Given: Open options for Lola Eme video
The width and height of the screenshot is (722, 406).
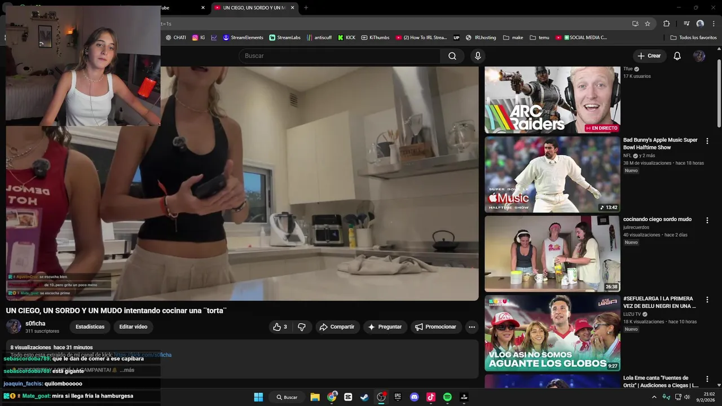Looking at the screenshot, I should (x=707, y=379).
